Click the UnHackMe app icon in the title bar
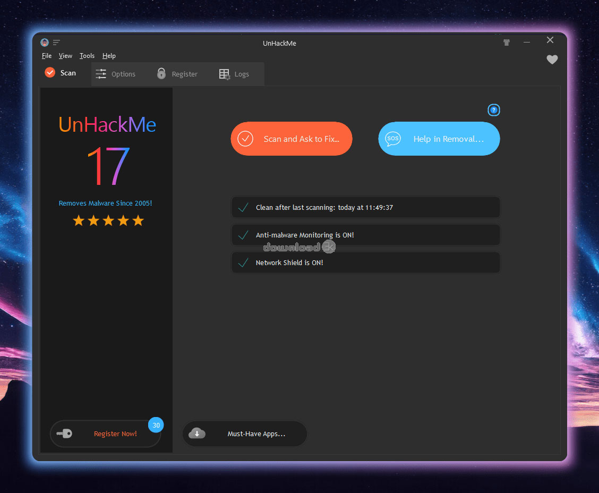The width and height of the screenshot is (599, 493). click(x=45, y=42)
